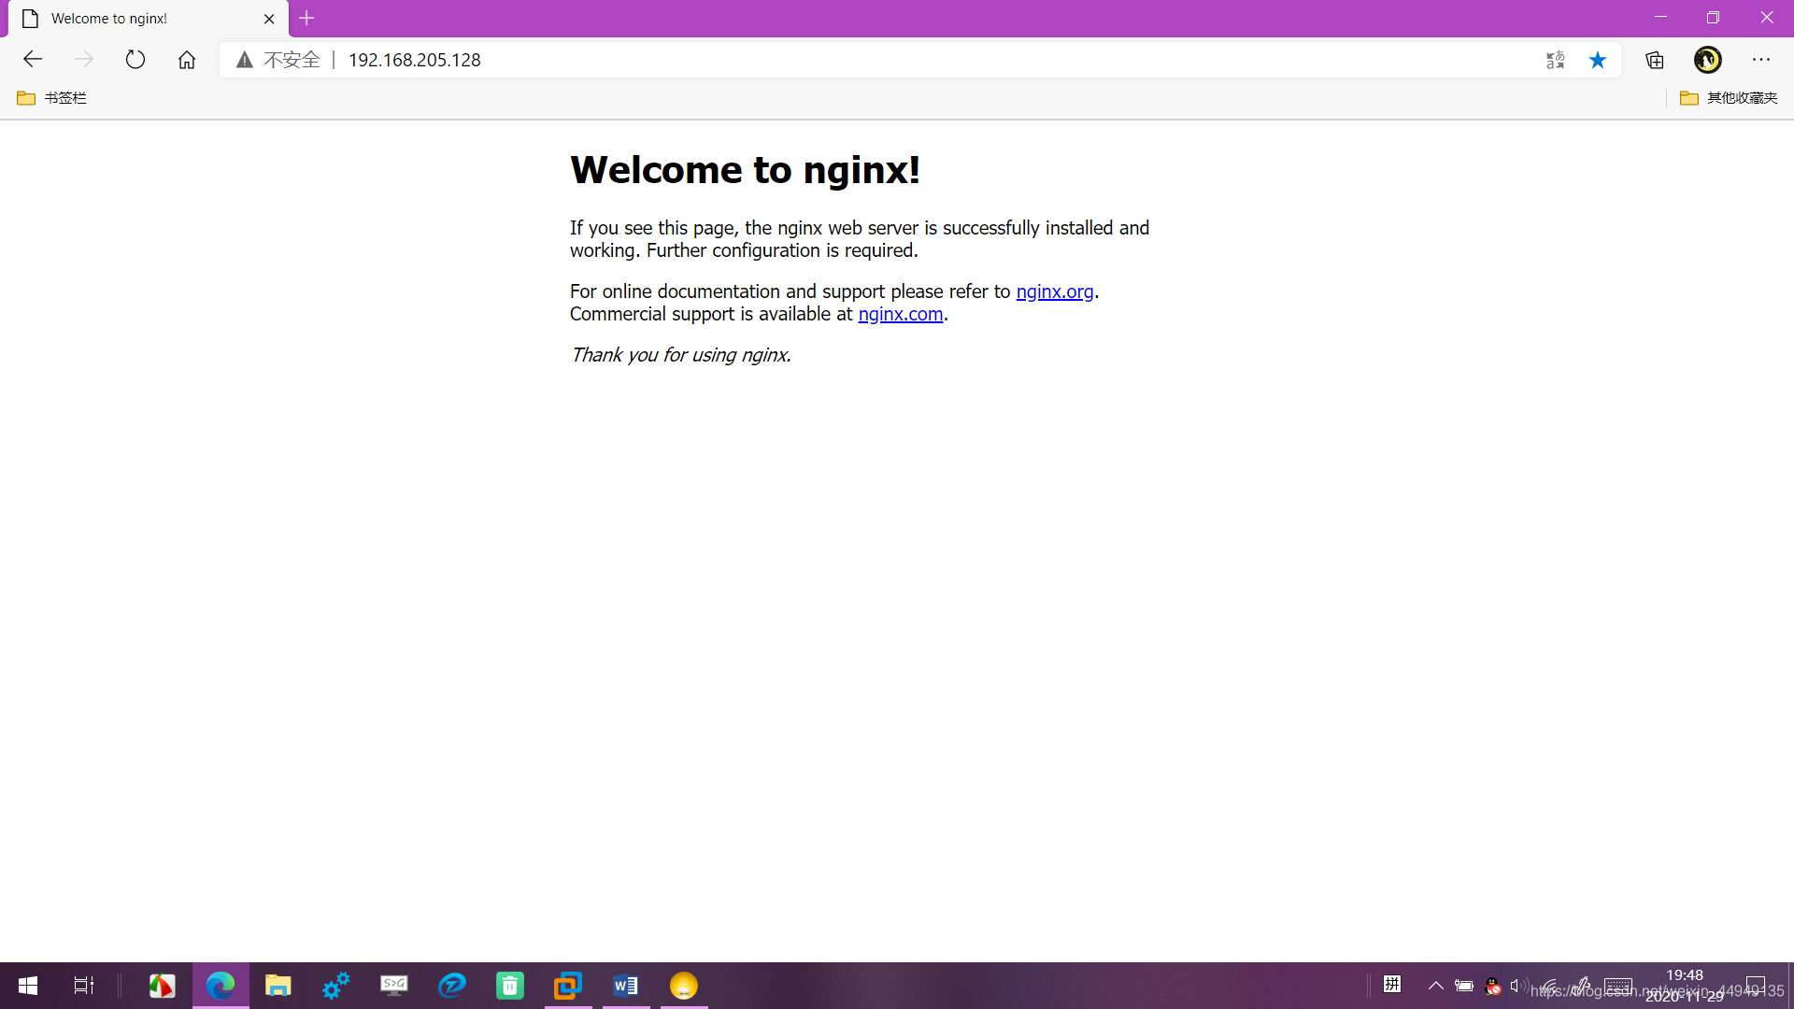The height and width of the screenshot is (1009, 1794).
Task: Reload the nginx welcome page
Action: [135, 60]
